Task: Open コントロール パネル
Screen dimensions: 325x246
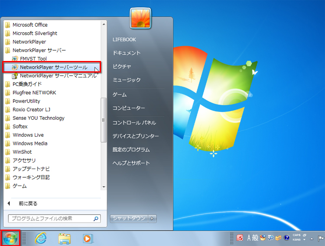Action: [134, 123]
